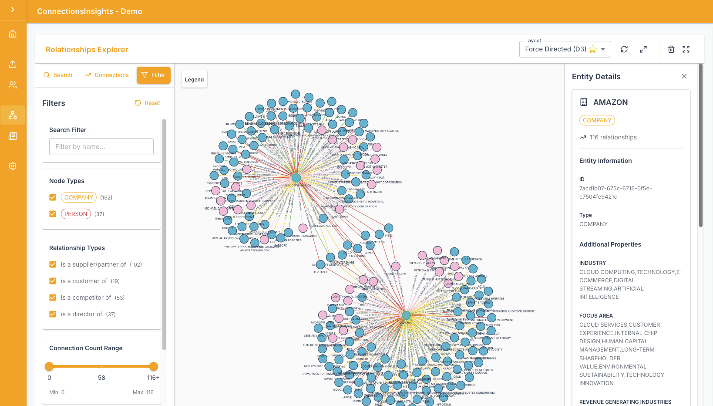Click the COMPANY tag in Entity Details
Viewport: 713px width, 406px height.
[x=597, y=120]
